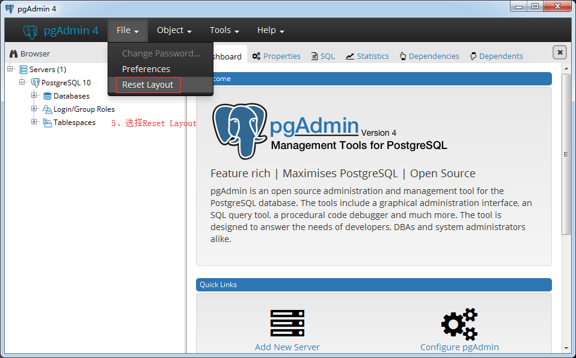Click the Add New Server link

[x=287, y=347]
